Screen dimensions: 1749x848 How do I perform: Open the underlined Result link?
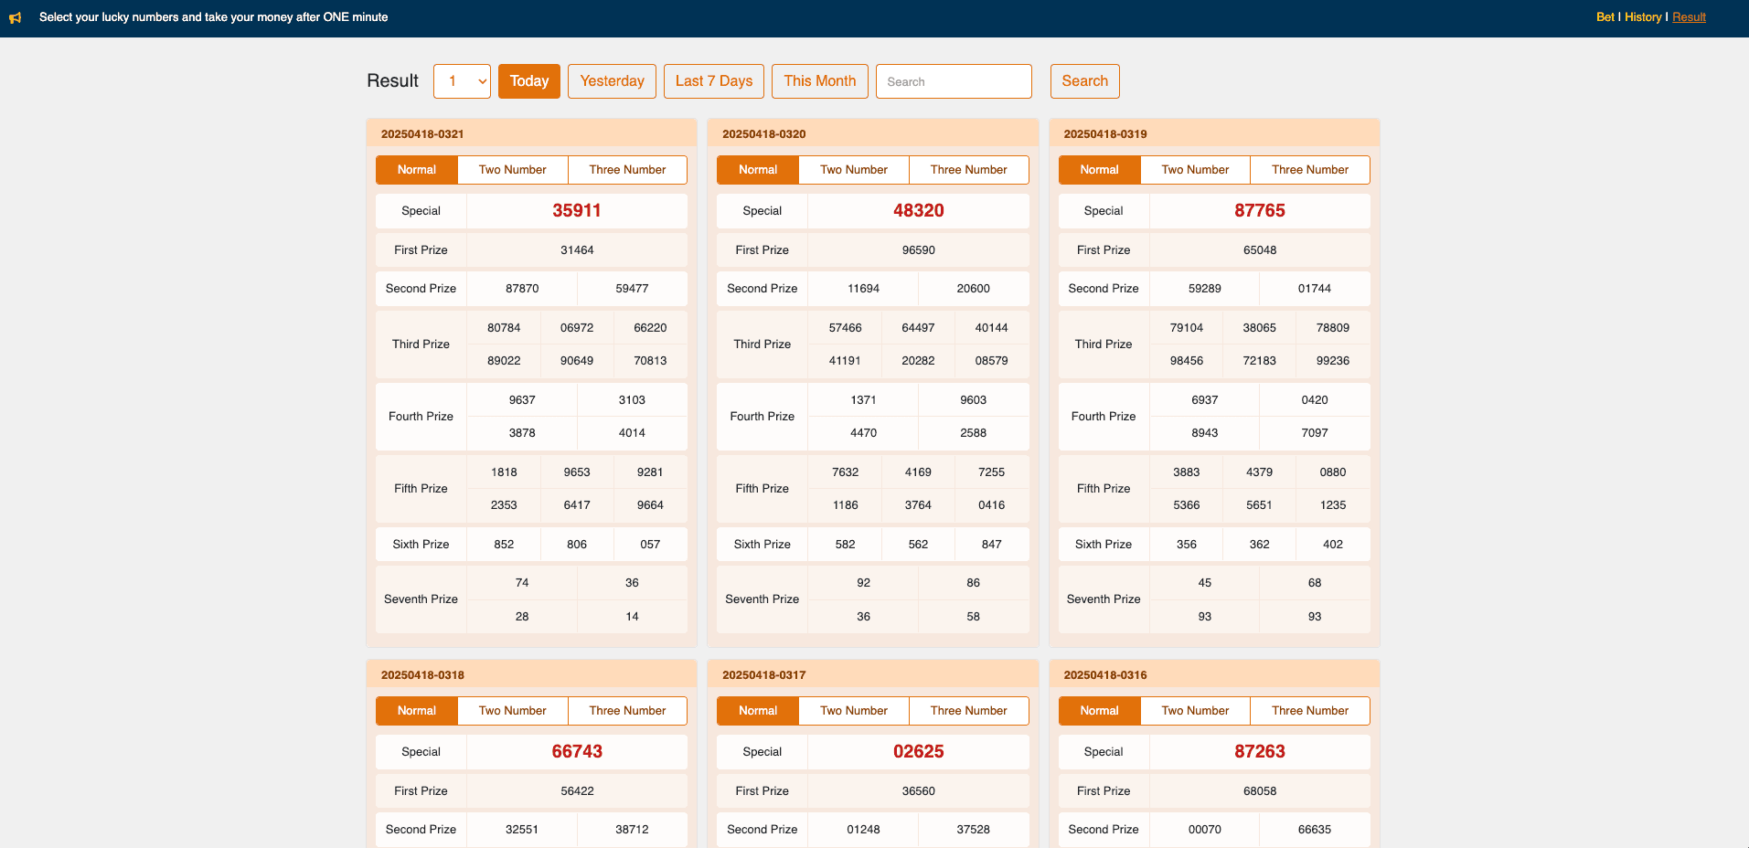pos(1689,17)
